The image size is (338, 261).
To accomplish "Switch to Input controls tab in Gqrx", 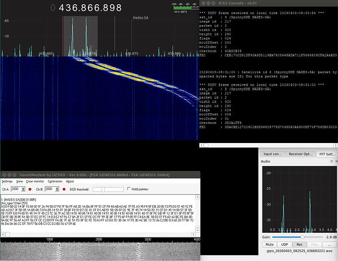I will point(273,154).
